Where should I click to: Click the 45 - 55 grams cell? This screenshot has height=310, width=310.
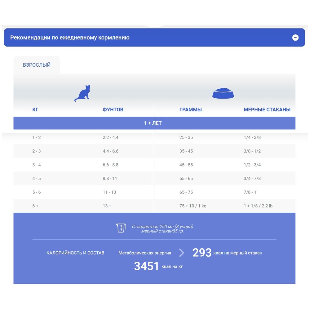(186, 165)
